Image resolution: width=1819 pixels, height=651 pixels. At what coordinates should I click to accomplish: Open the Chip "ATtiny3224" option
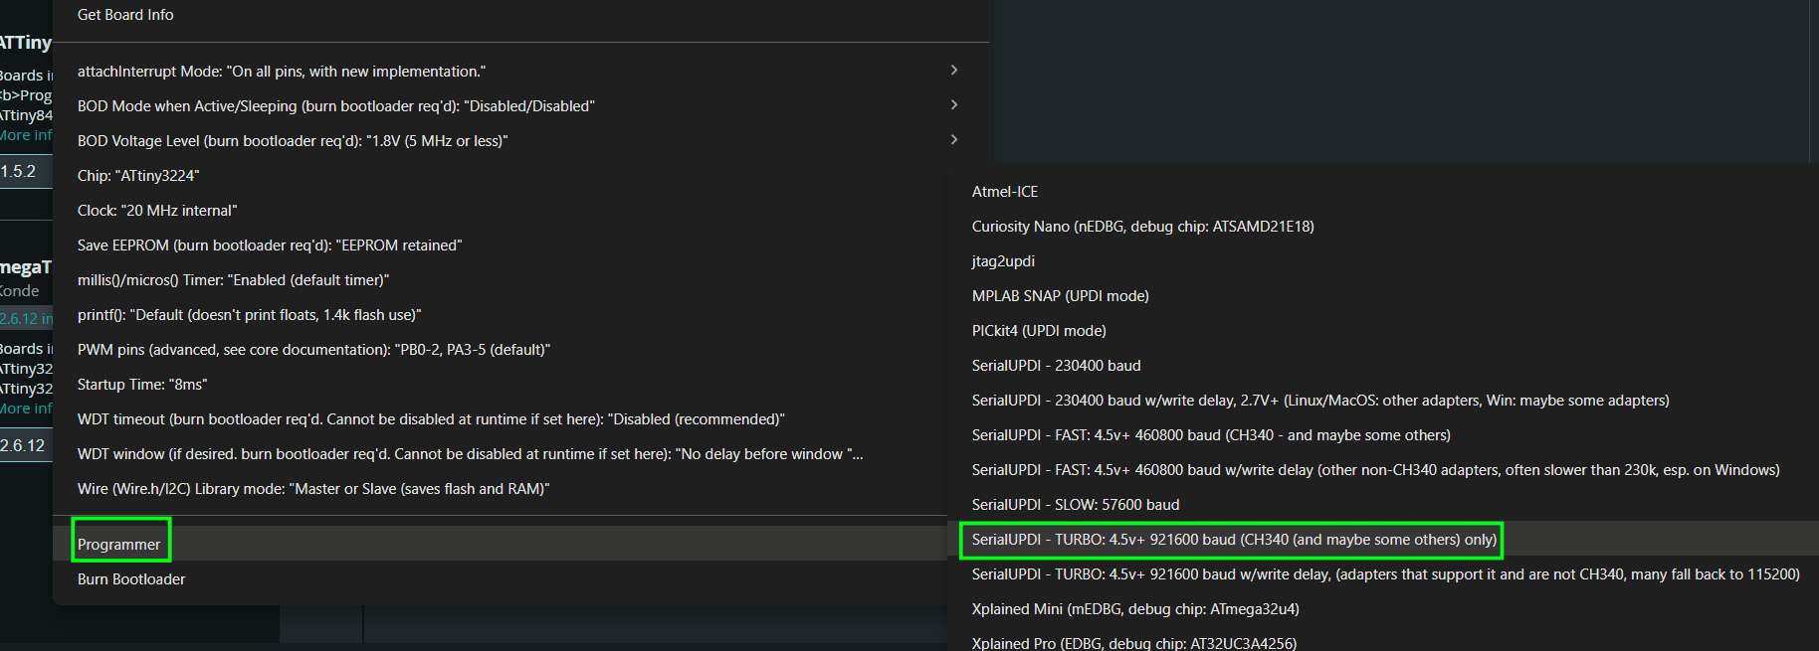pos(138,176)
